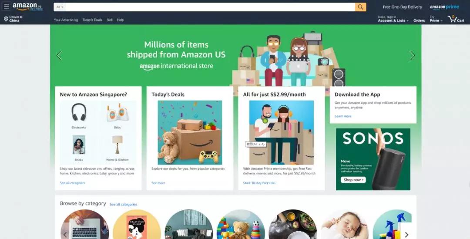
Task: Click the Deliver to China location pin
Action: pos(6,19)
